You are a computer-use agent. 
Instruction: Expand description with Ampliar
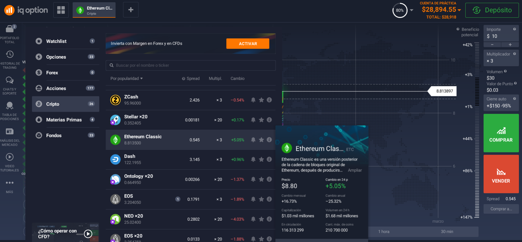click(355, 170)
